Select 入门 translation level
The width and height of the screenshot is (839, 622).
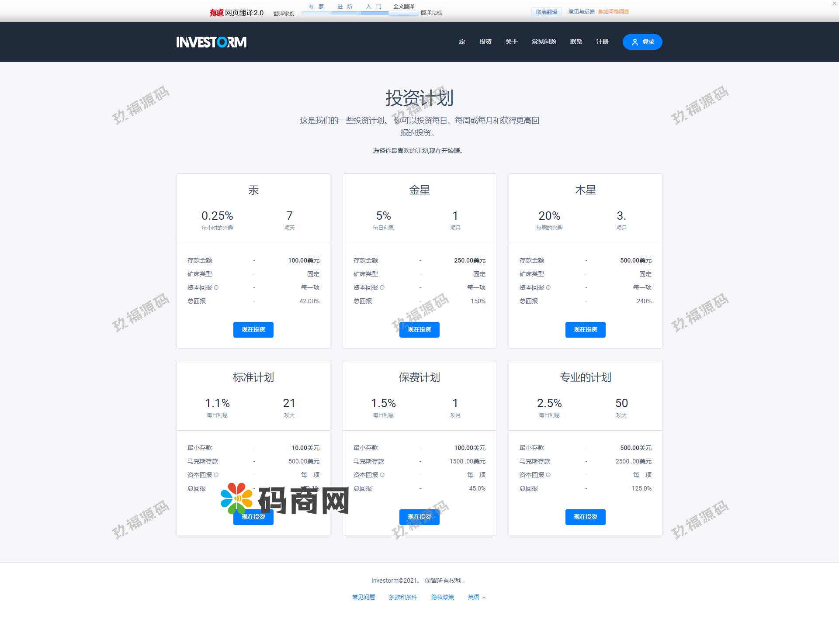[374, 7]
